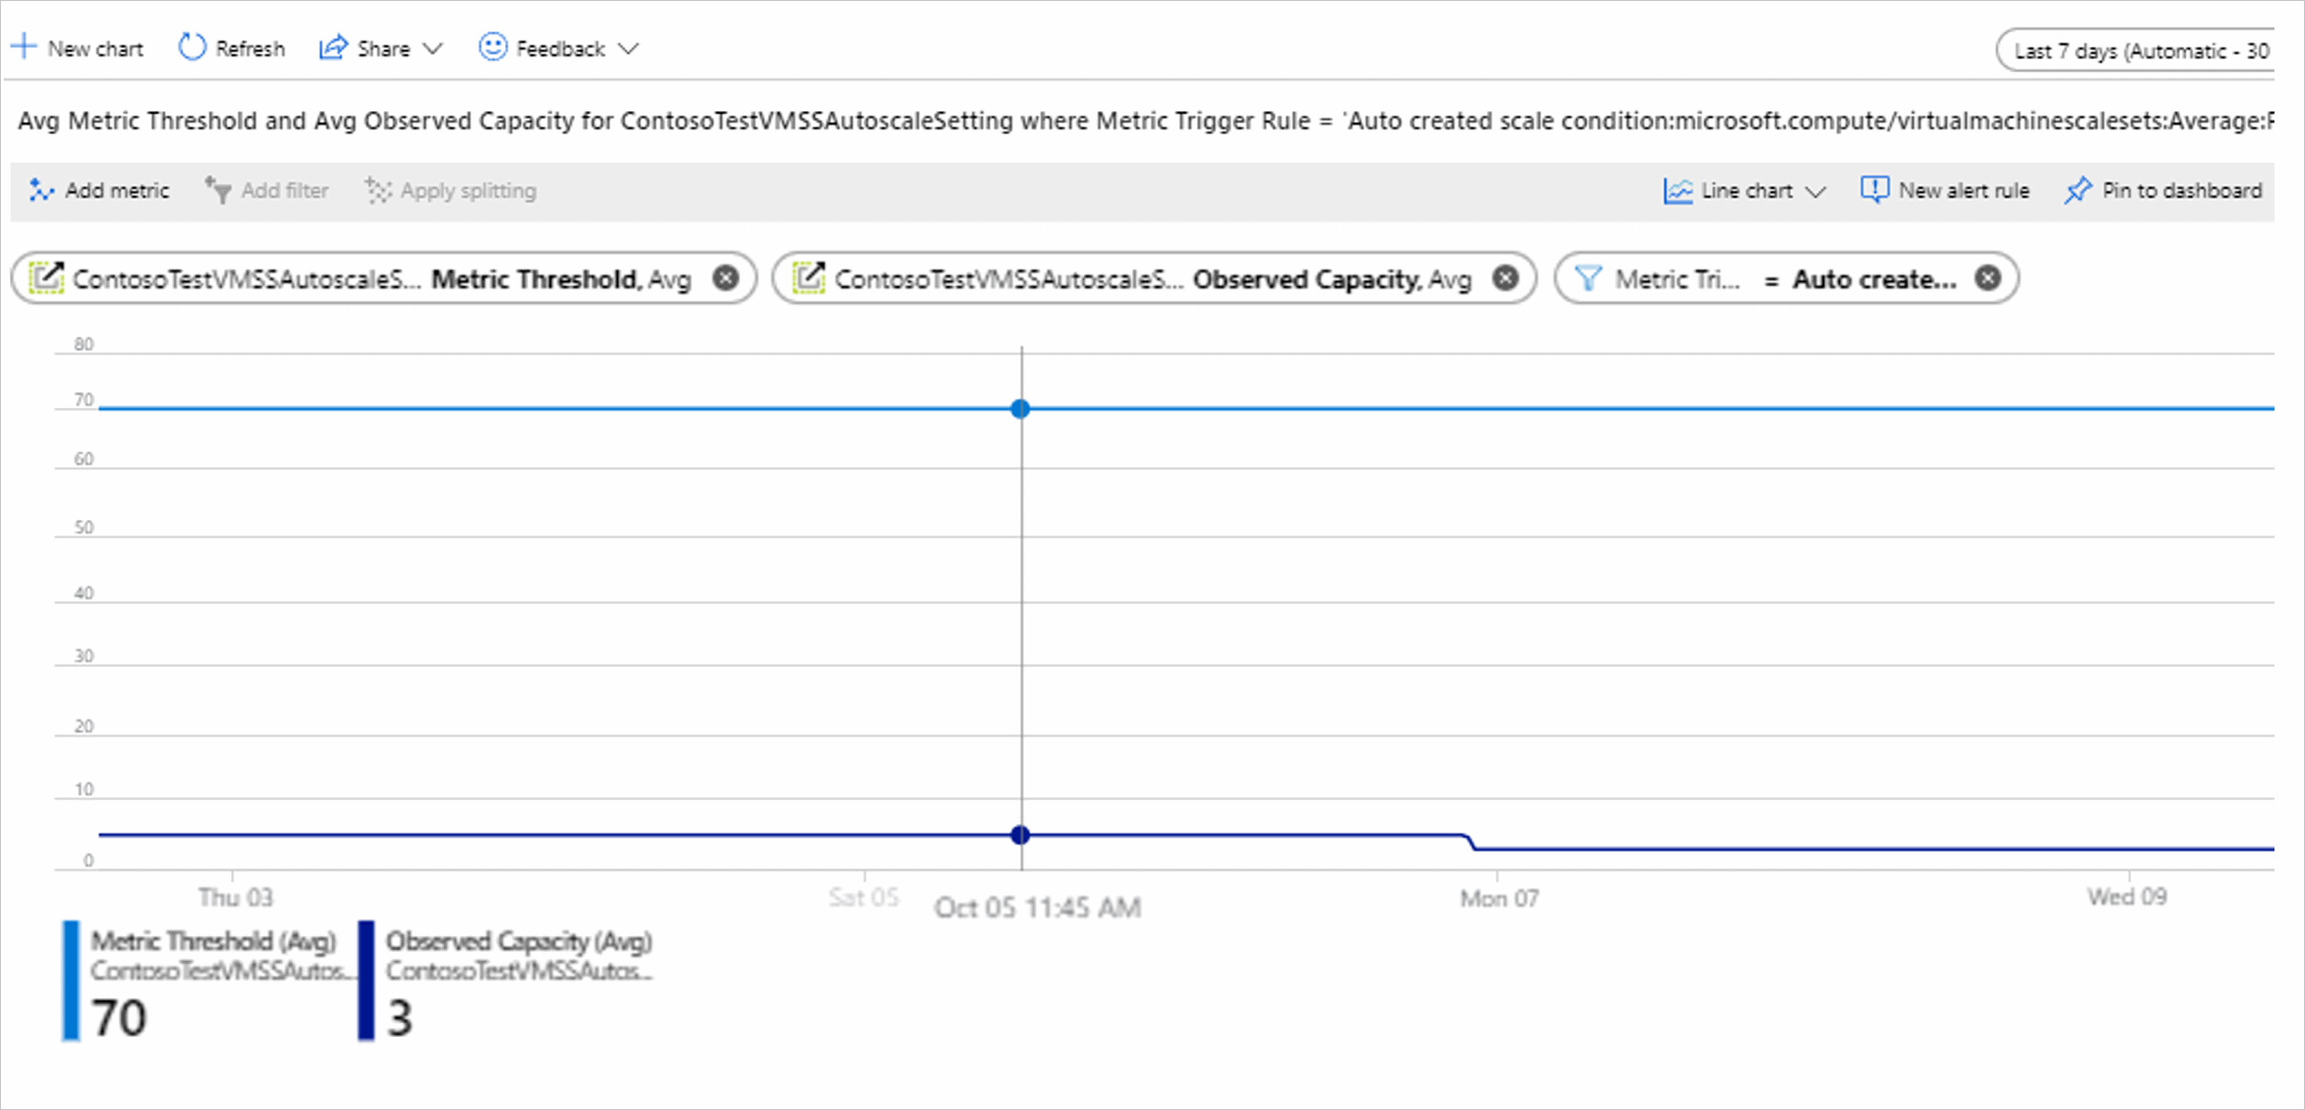Image resolution: width=2305 pixels, height=1110 pixels.
Task: Click the Refresh circular arrow icon
Action: pos(191,47)
